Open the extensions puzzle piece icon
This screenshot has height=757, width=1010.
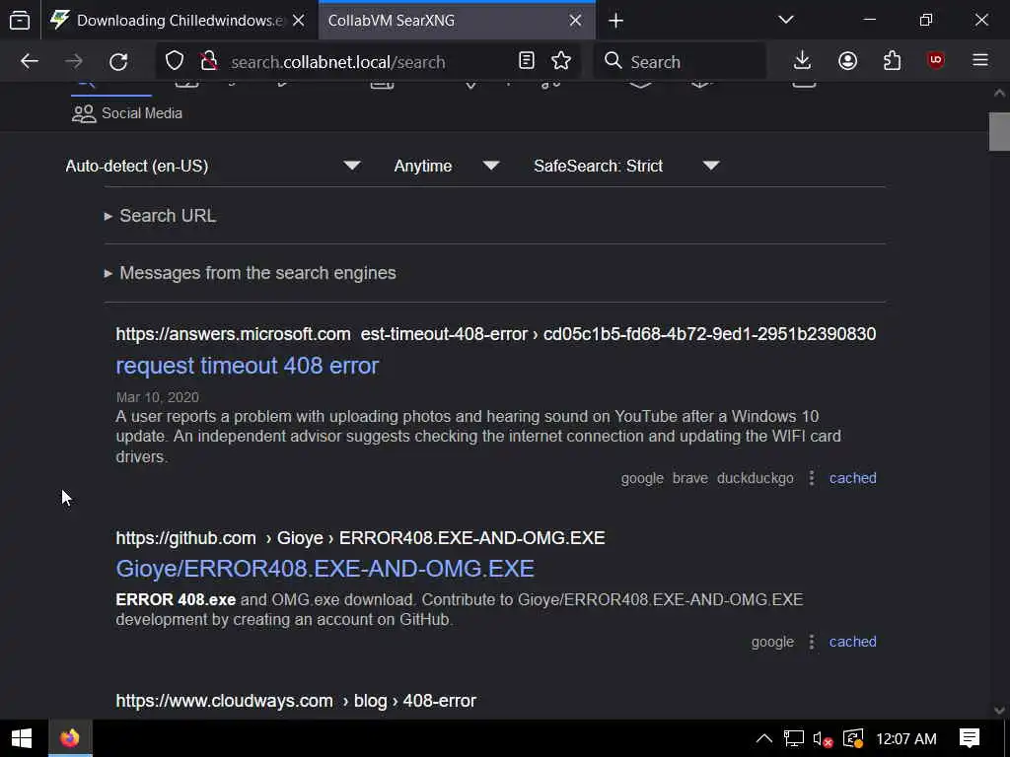[892, 61]
